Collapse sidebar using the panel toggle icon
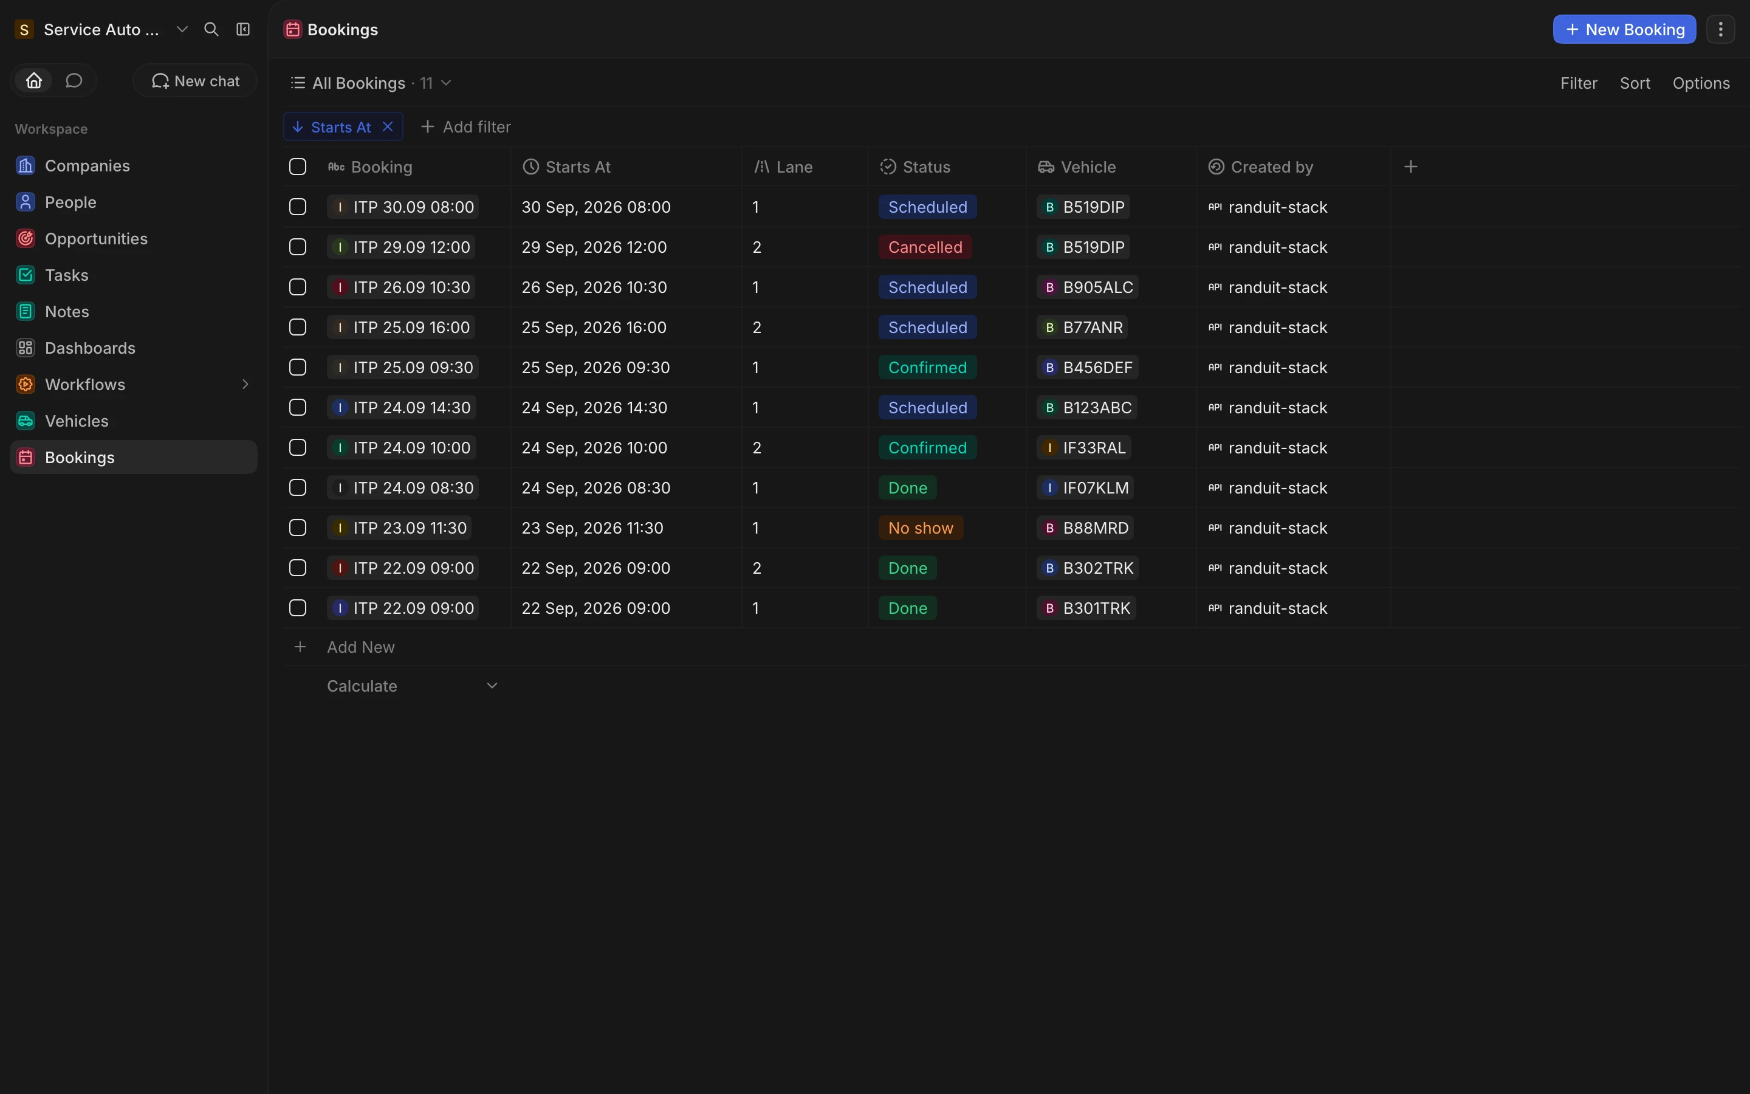This screenshot has width=1750, height=1094. [x=243, y=30]
